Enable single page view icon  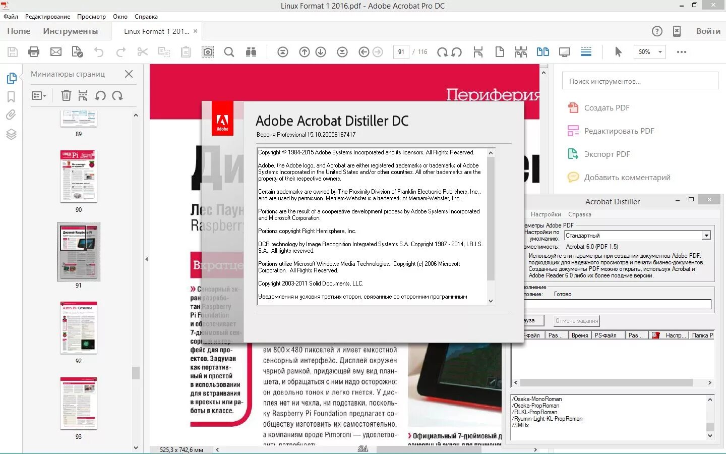500,51
